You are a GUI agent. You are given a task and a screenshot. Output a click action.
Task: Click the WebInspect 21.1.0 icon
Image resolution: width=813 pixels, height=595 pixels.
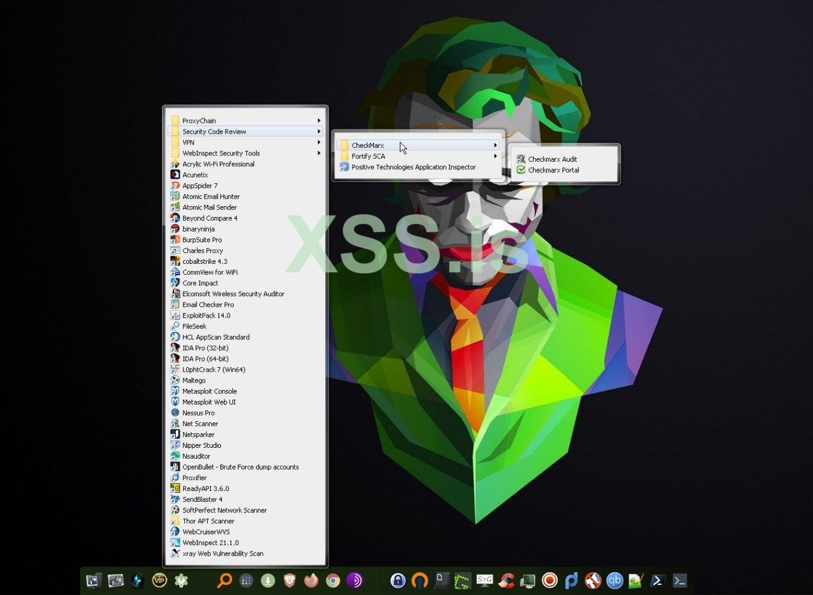[175, 542]
